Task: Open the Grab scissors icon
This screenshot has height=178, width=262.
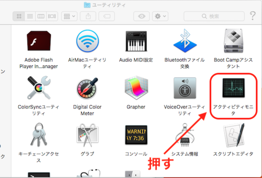Action: point(87,135)
